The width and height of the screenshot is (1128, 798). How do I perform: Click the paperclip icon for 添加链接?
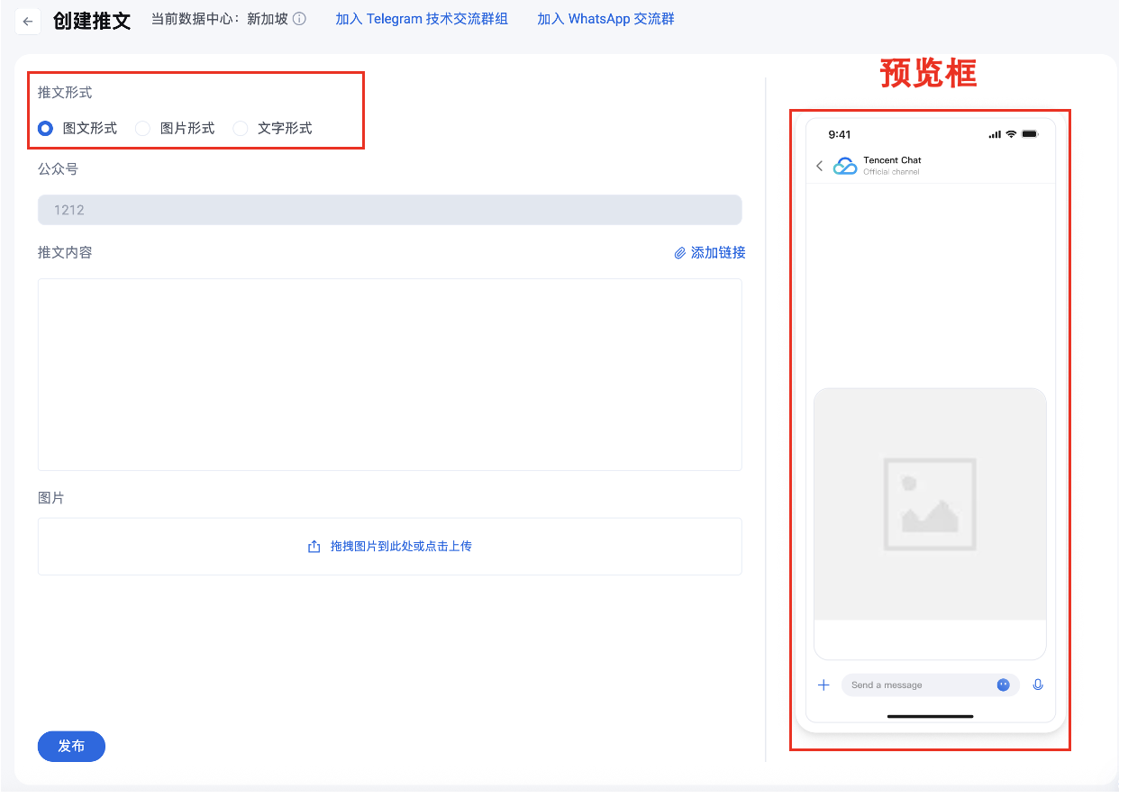680,253
